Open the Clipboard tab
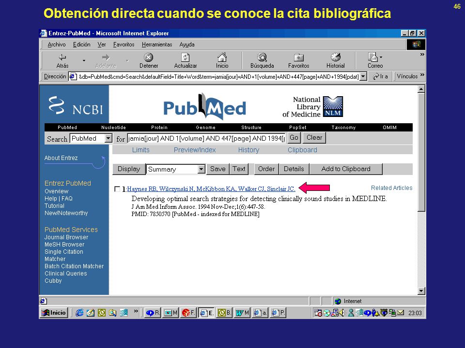This screenshot has height=348, width=465. pos(302,150)
